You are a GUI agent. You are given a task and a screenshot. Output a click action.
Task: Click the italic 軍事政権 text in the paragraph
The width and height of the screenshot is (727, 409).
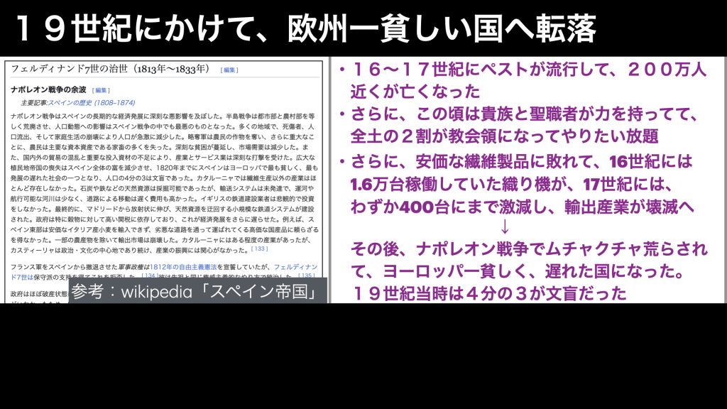(x=133, y=265)
